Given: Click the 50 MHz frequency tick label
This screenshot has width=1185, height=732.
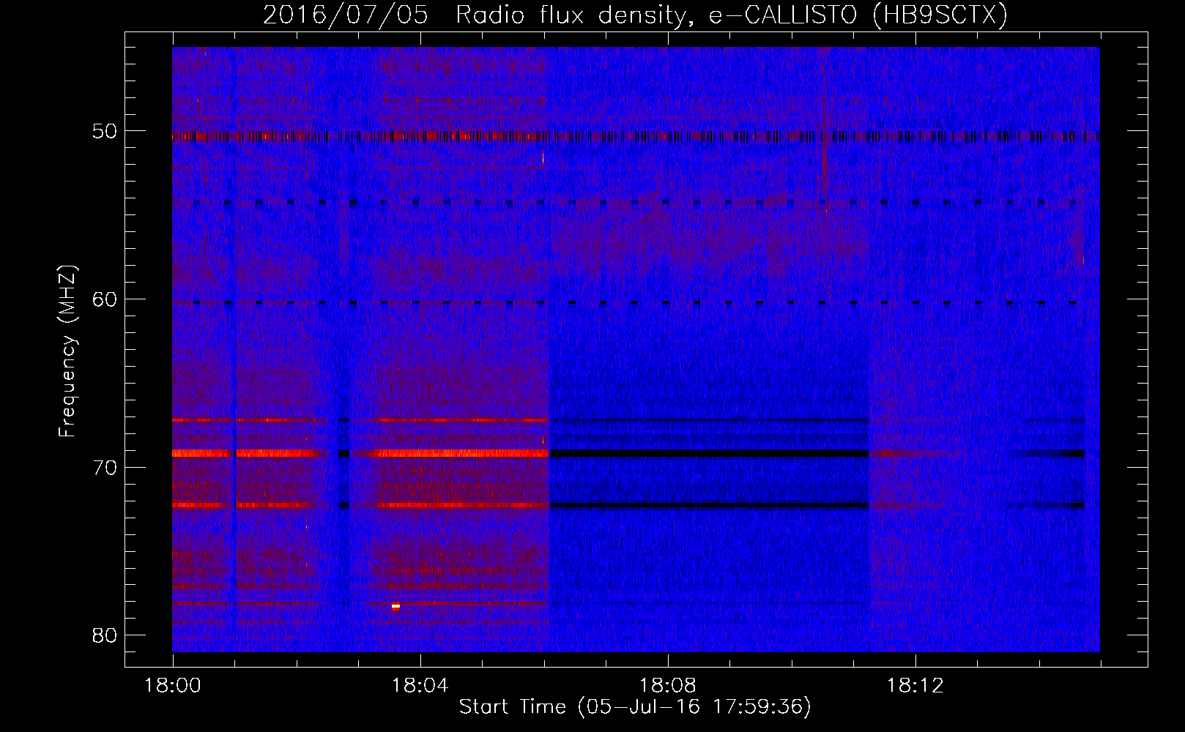Looking at the screenshot, I should click(x=105, y=132).
